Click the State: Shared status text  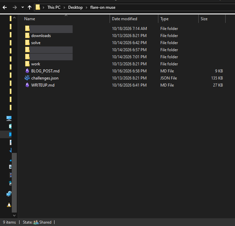click(37, 222)
